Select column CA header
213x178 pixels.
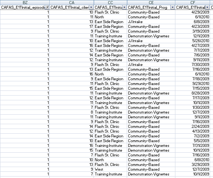(72, 3)
